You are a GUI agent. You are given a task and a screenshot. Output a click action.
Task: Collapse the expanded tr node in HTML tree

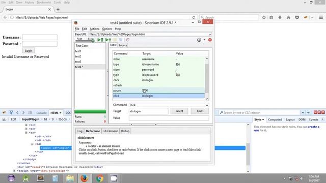[26, 133]
